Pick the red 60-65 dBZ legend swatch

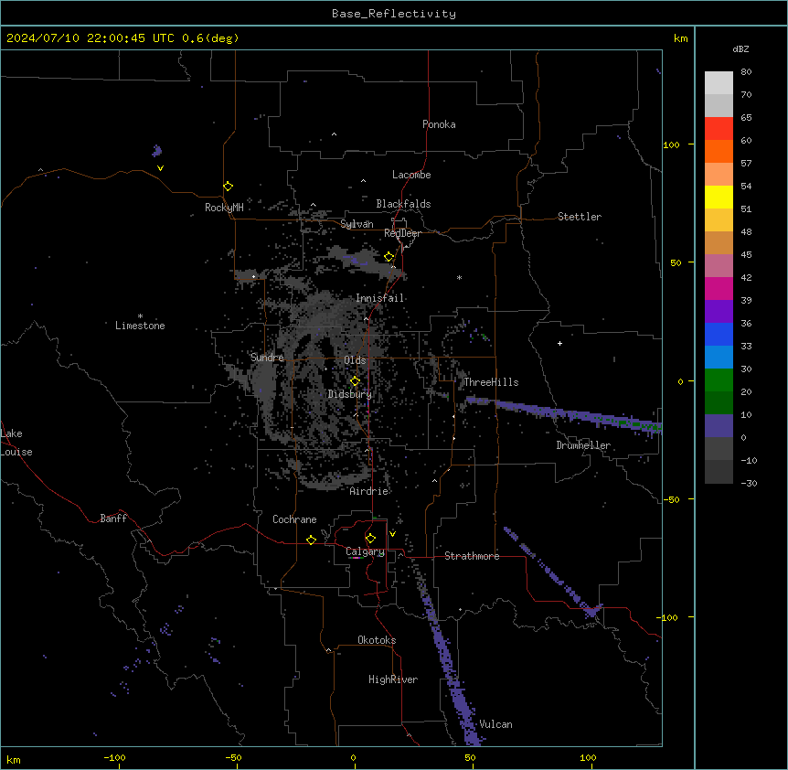pos(719,129)
